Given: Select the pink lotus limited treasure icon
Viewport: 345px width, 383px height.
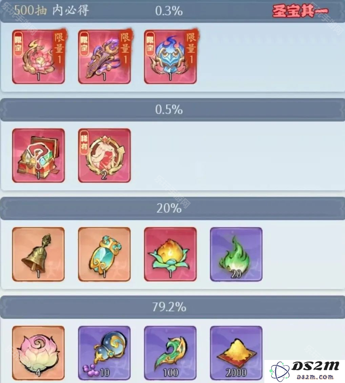Looking at the screenshot, I should 38,57.
